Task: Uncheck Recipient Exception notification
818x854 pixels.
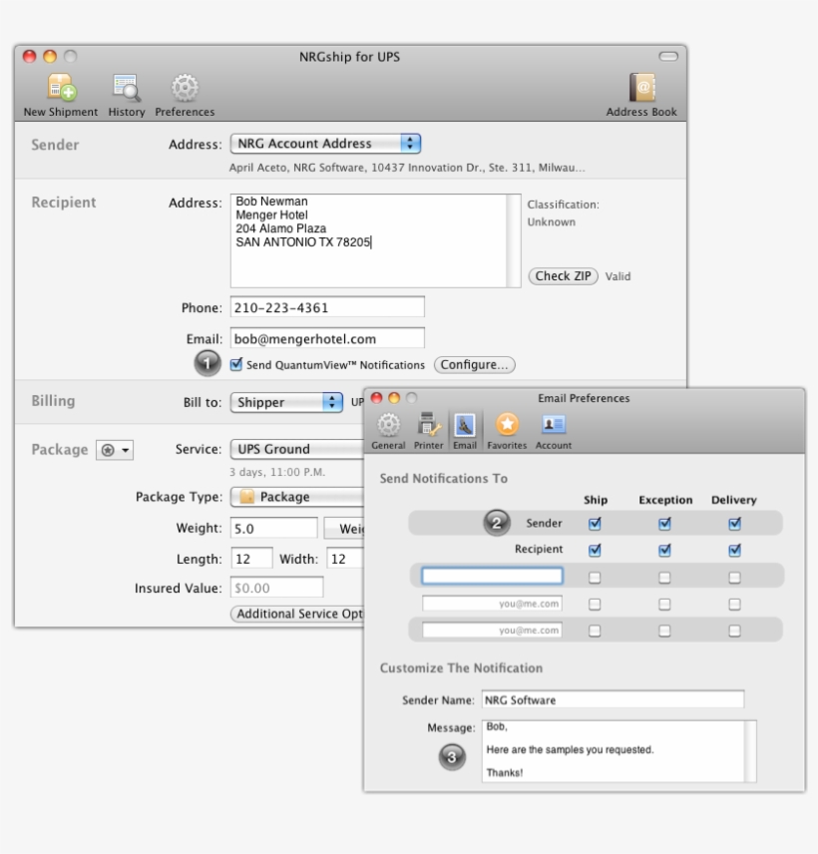Action: tap(664, 550)
